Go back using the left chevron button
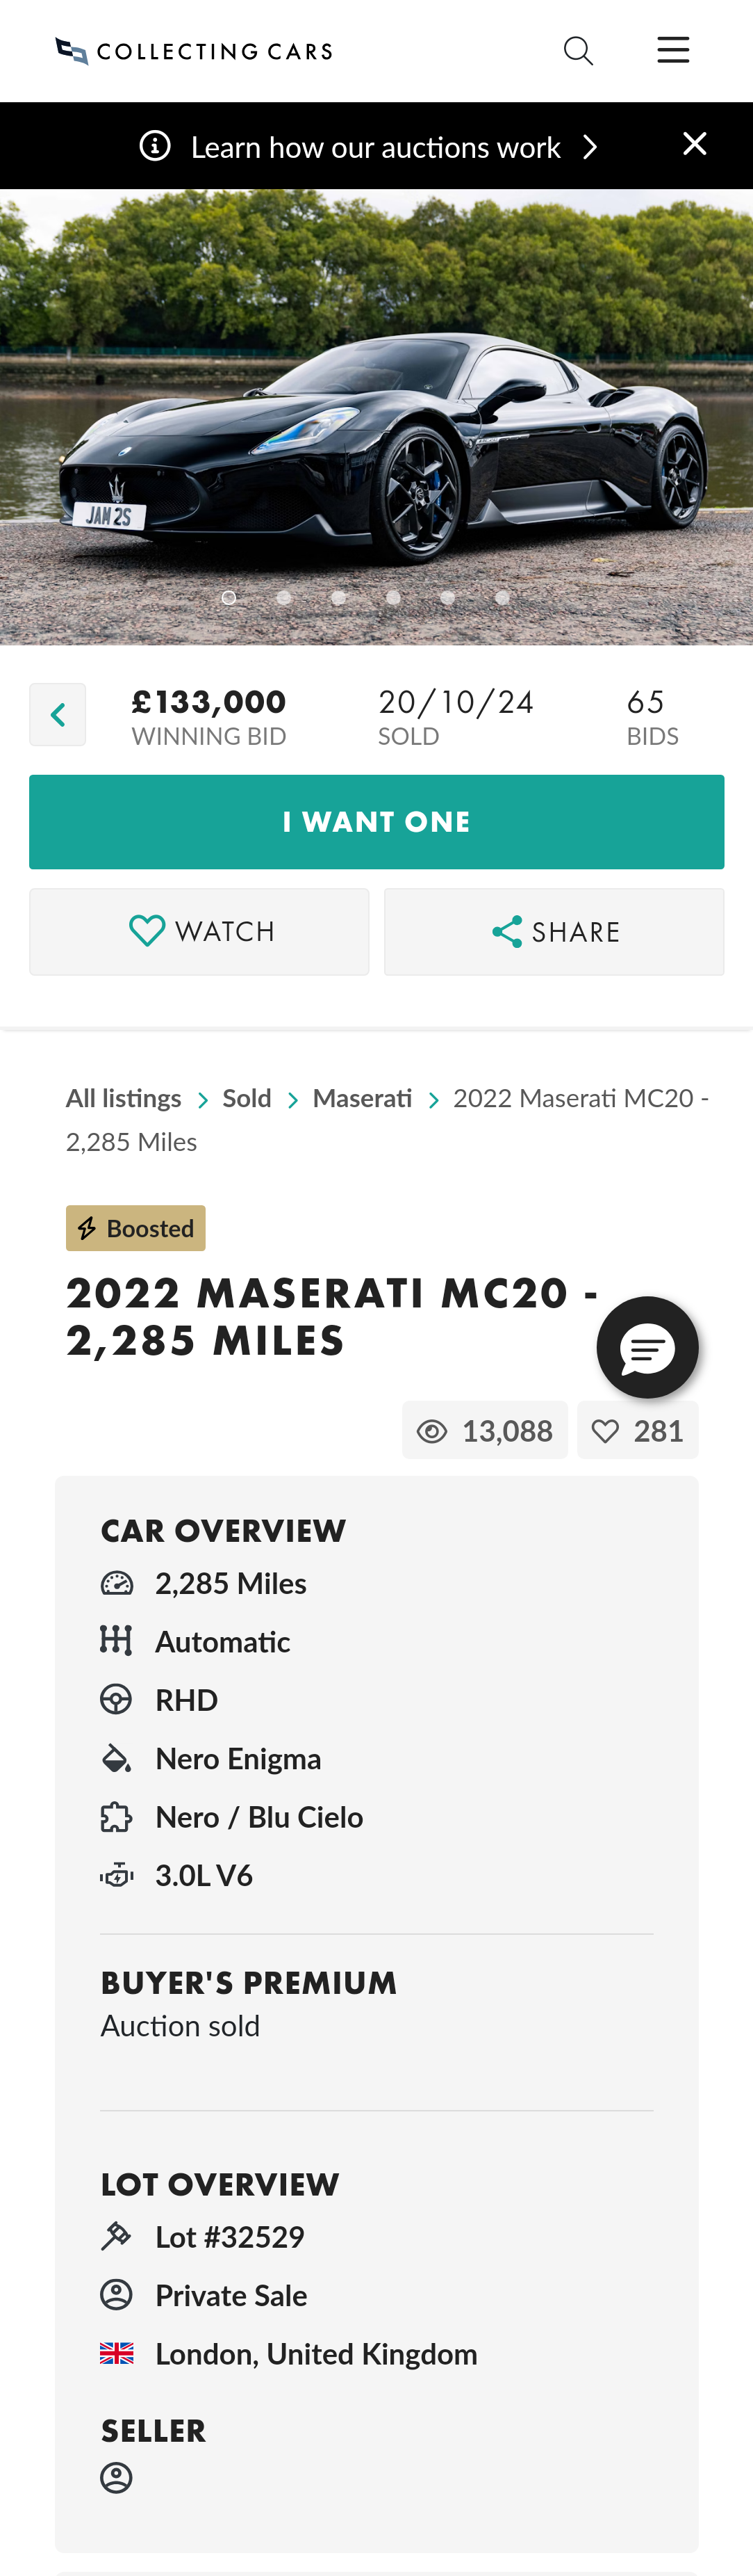The height and width of the screenshot is (2576, 753). (x=58, y=715)
